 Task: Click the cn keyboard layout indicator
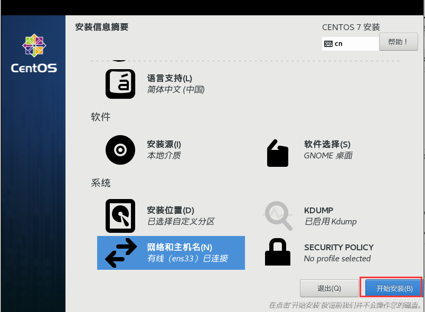[350, 44]
